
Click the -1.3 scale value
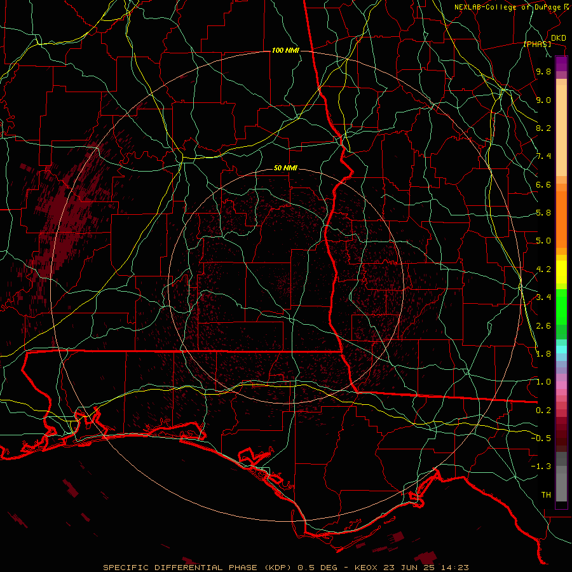(x=541, y=466)
